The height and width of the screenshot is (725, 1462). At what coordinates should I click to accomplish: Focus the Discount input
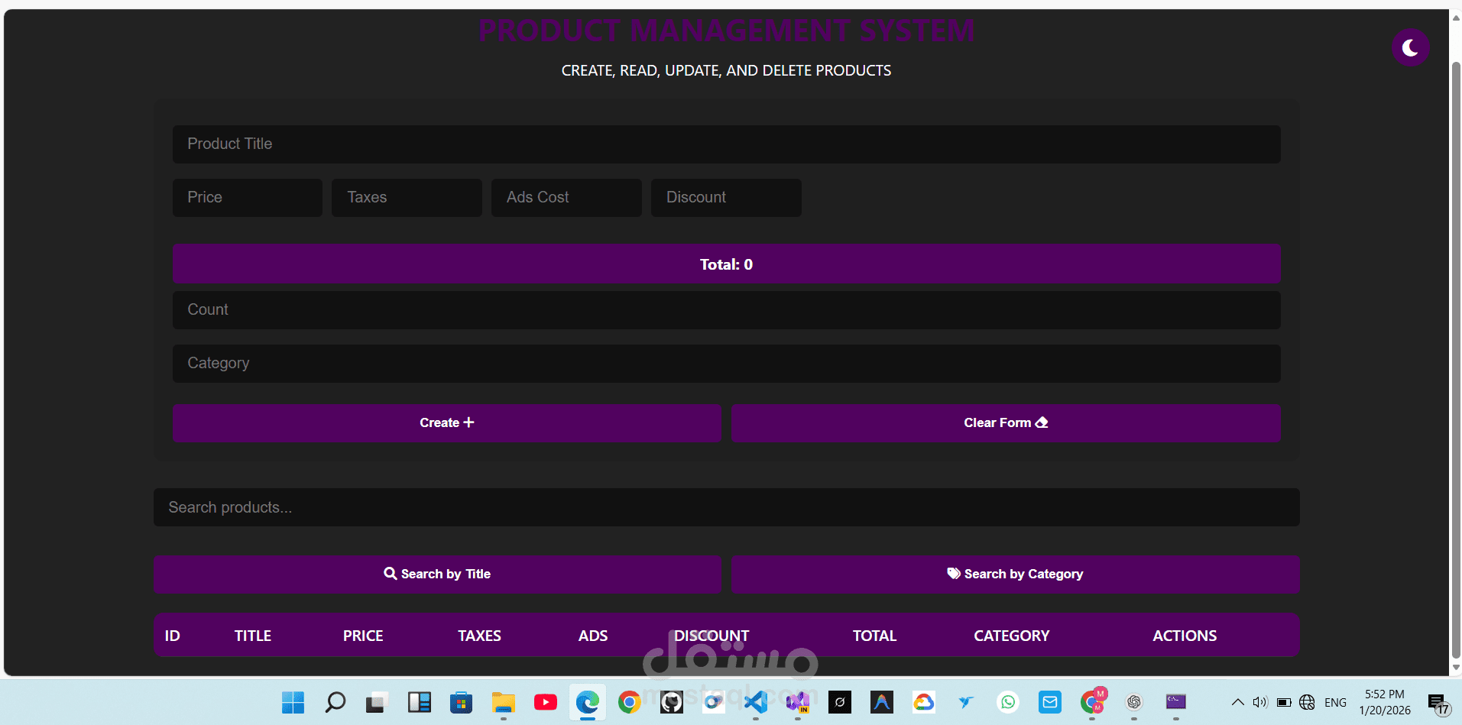pos(726,198)
